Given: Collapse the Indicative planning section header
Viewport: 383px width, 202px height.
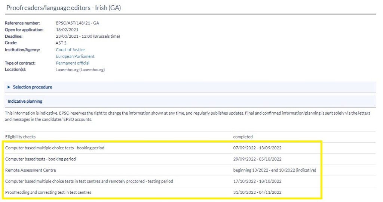Looking at the screenshot, I should [25, 101].
